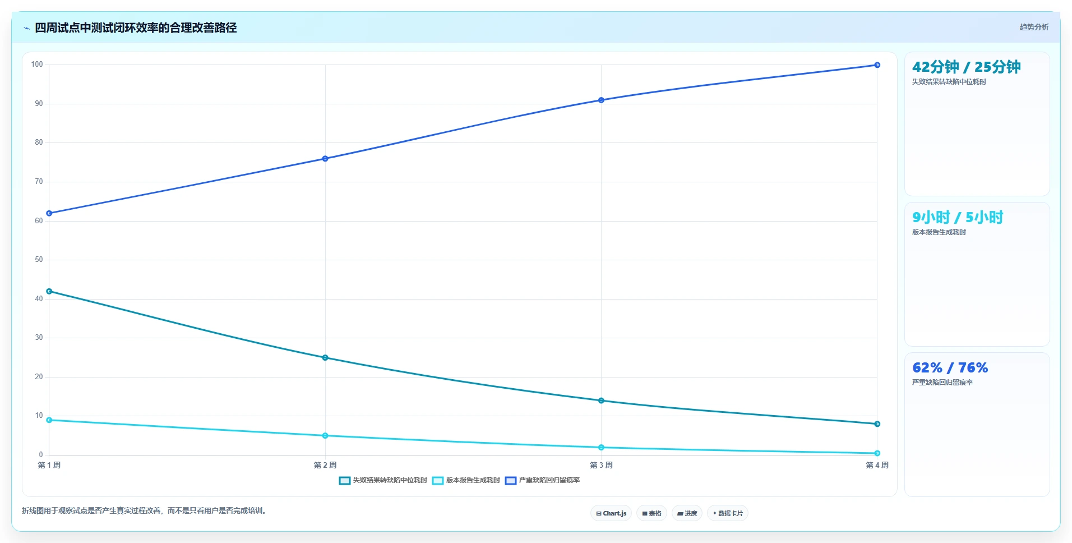Click the 第 1 周 x-axis label
Screen dimensions: 1072x543
pyautogui.click(x=49, y=465)
